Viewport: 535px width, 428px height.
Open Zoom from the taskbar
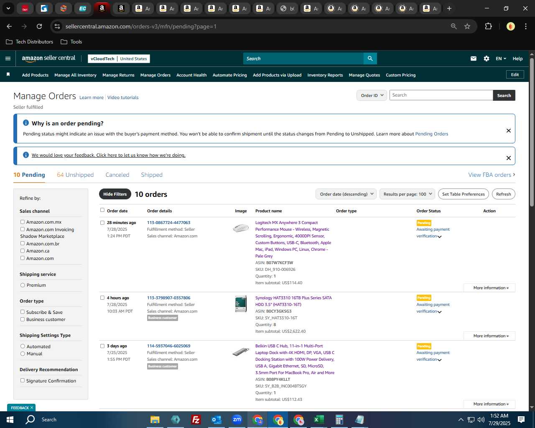[x=237, y=420]
